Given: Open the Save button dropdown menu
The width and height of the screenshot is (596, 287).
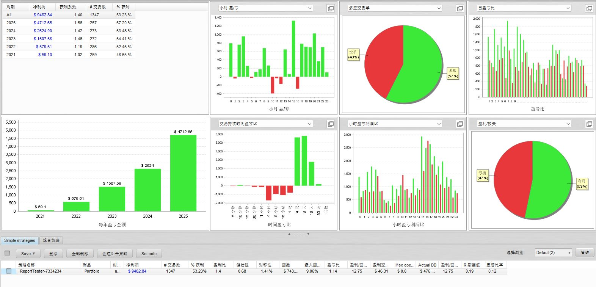Looking at the screenshot, I should pyautogui.click(x=28, y=254).
